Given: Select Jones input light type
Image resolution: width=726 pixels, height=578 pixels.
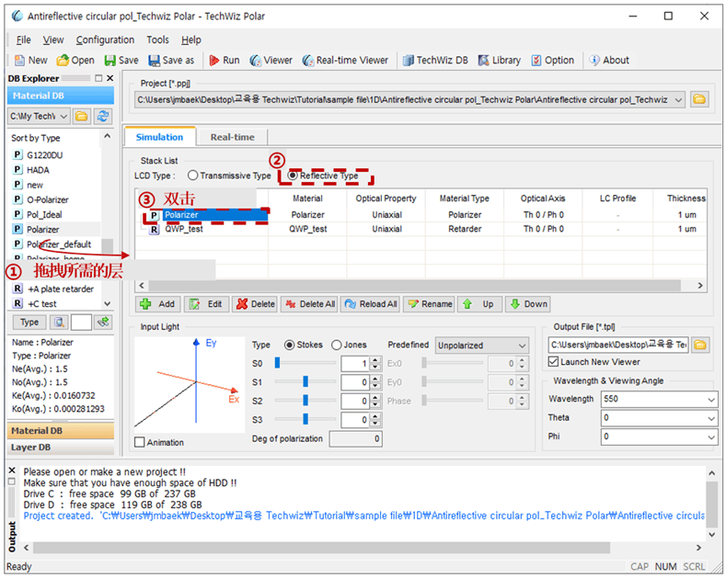Looking at the screenshot, I should (337, 345).
